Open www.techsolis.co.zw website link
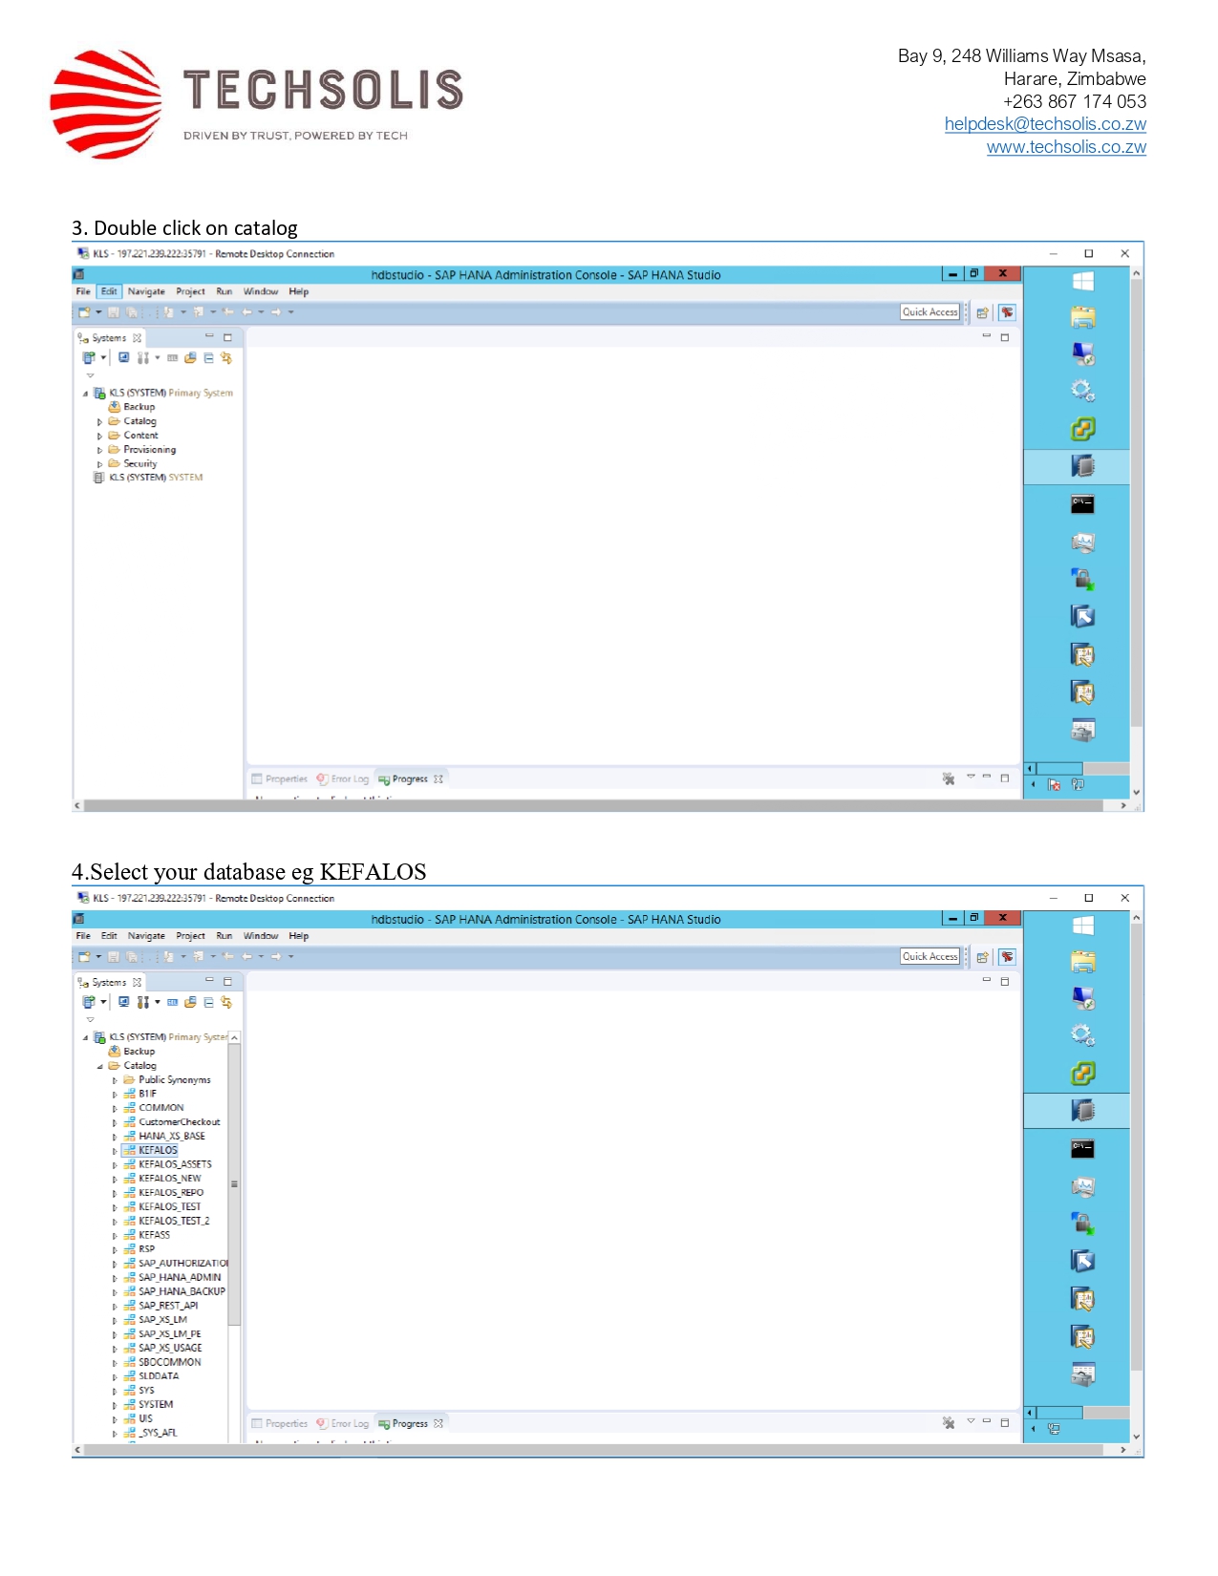Viewport: 1218px width, 1576px height. pyautogui.click(x=1066, y=147)
